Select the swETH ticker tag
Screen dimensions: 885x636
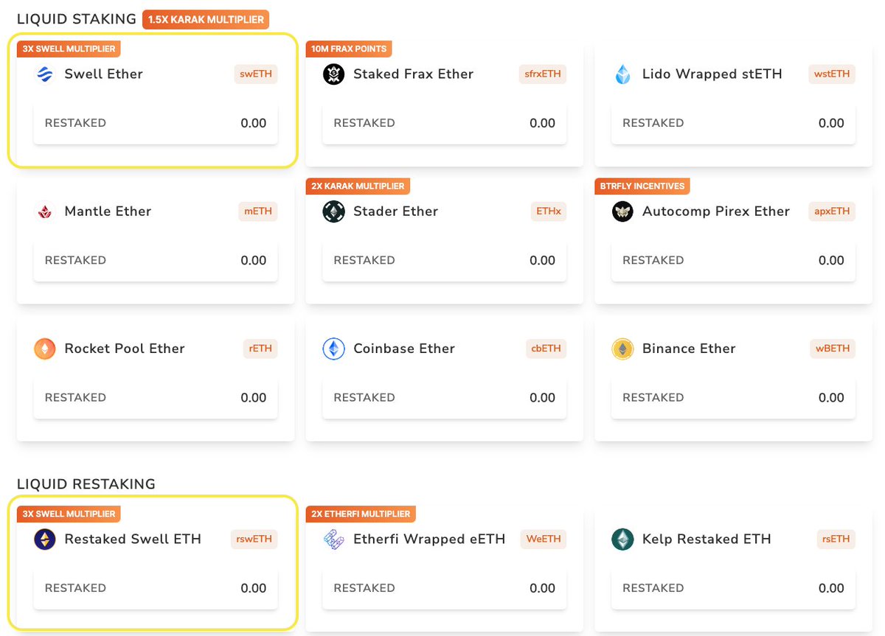256,74
